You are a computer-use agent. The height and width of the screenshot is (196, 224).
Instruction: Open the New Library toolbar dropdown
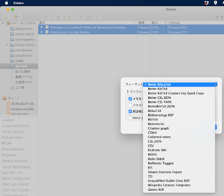(18, 17)
